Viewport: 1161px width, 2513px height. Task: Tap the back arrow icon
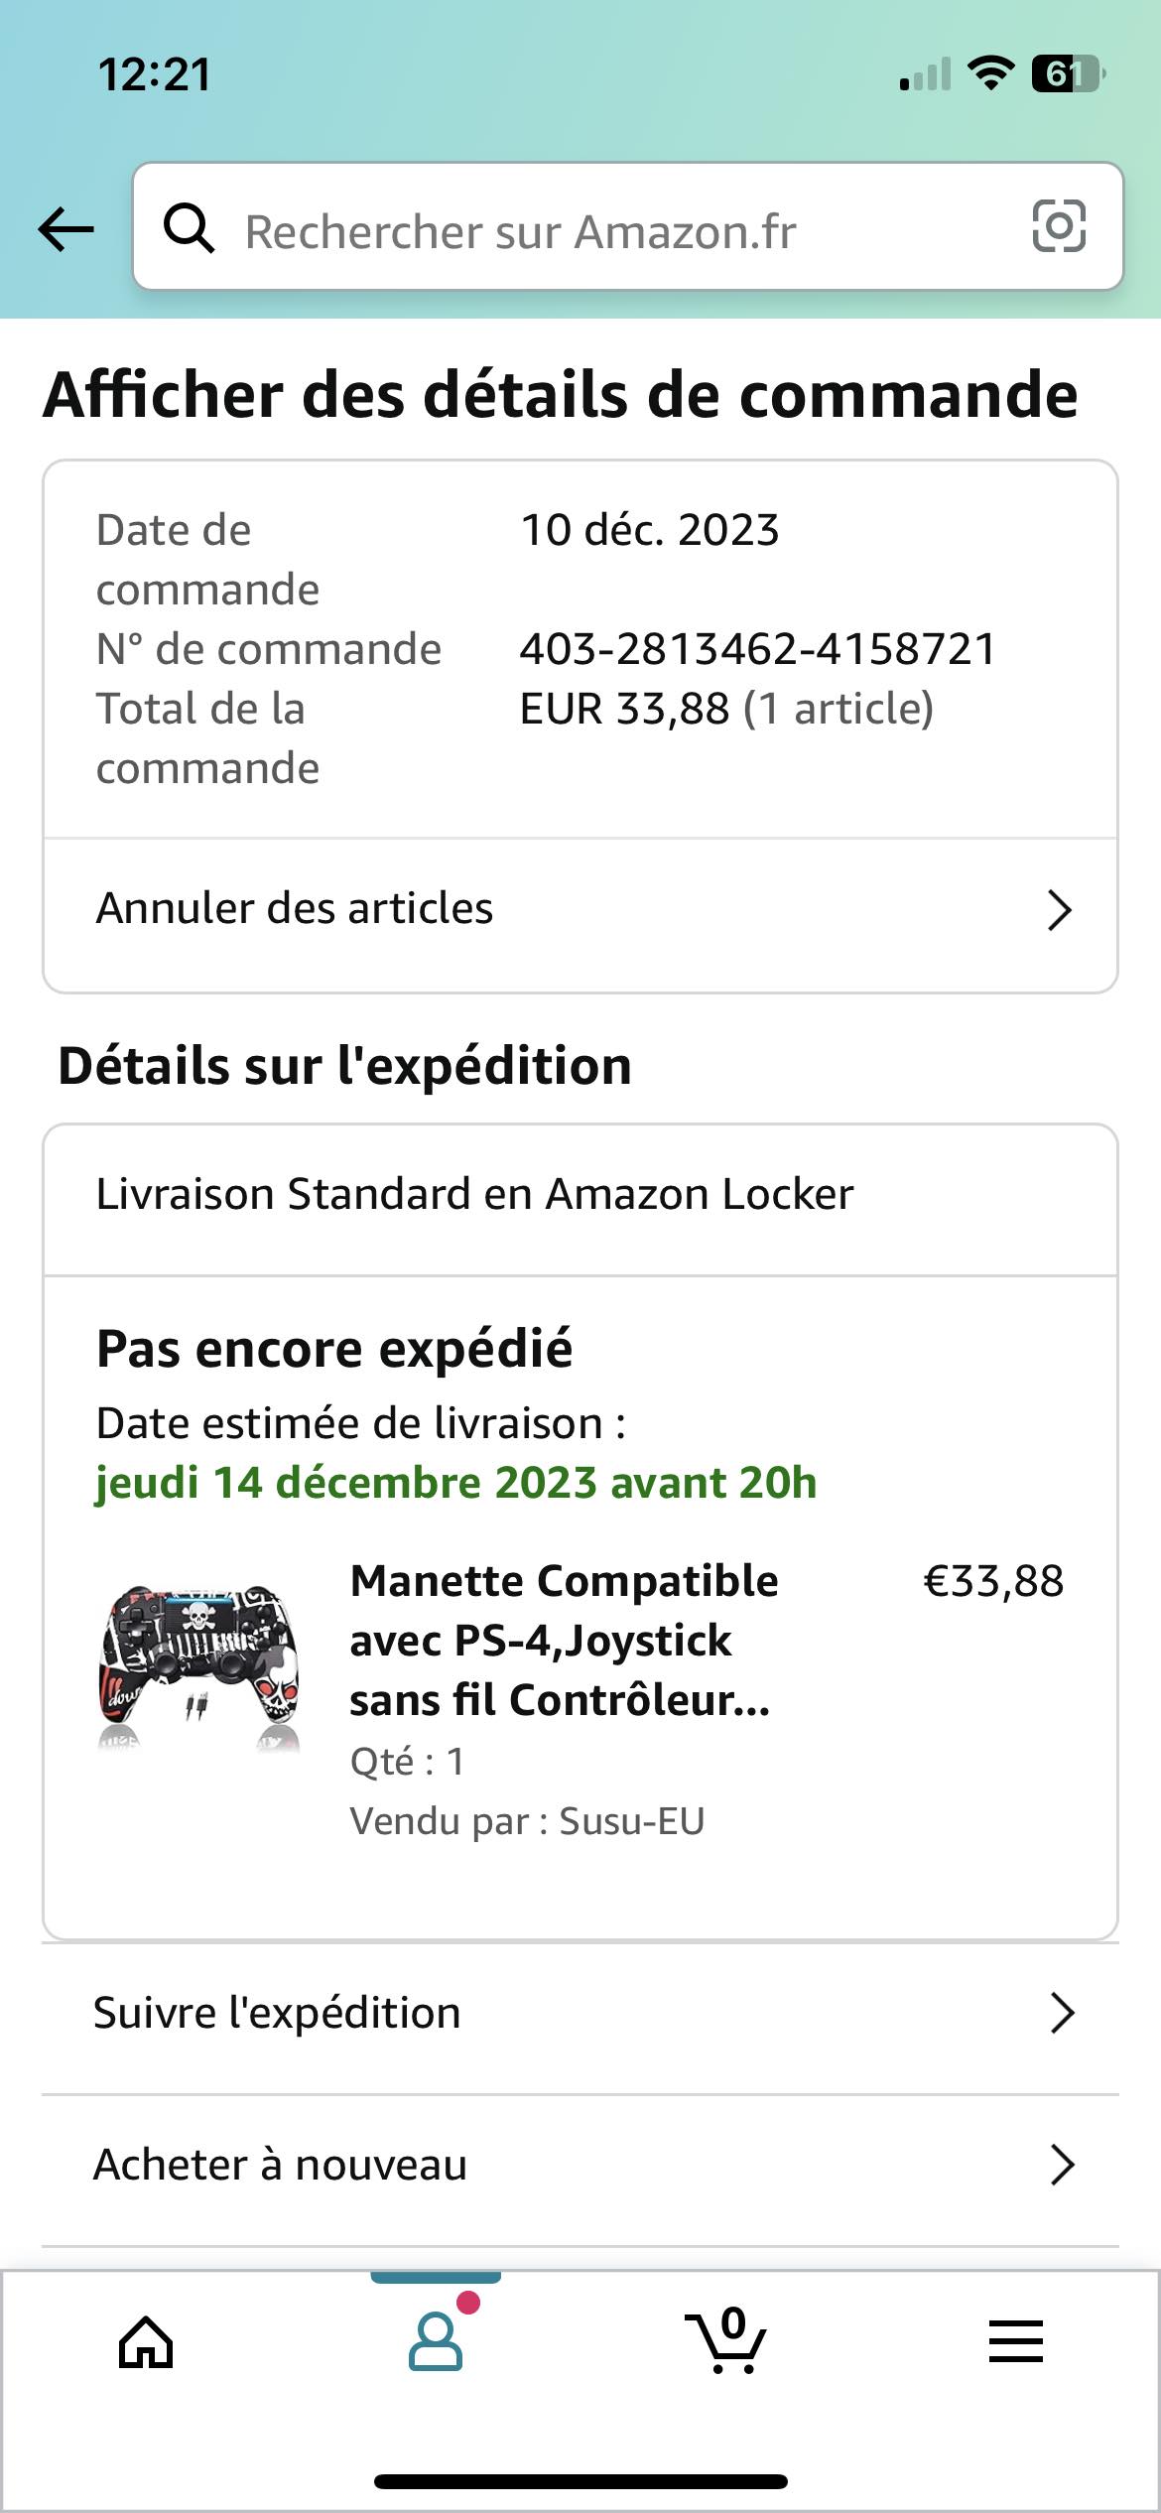[x=66, y=229]
